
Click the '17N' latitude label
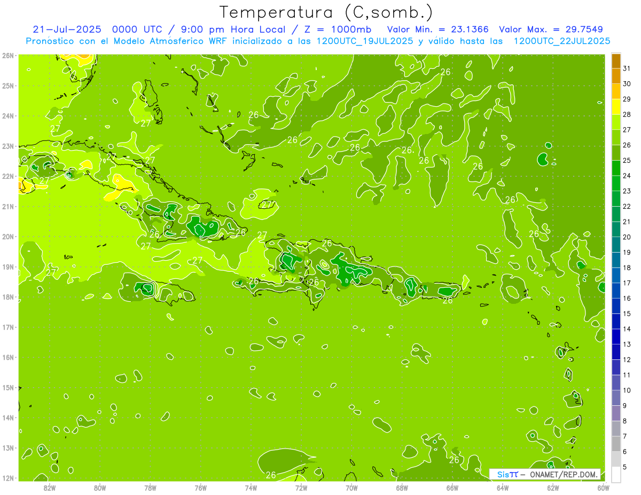(7, 327)
